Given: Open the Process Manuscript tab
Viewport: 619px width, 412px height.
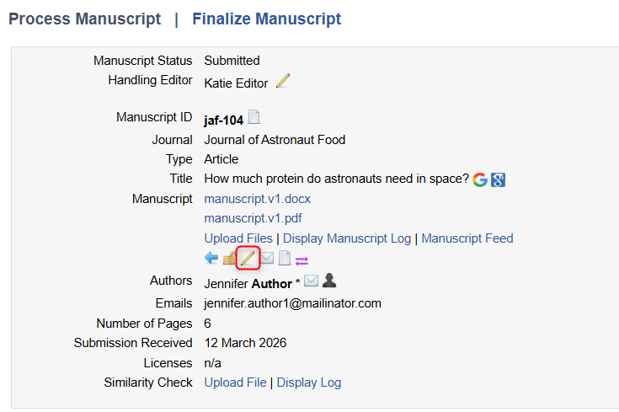Looking at the screenshot, I should pyautogui.click(x=84, y=19).
